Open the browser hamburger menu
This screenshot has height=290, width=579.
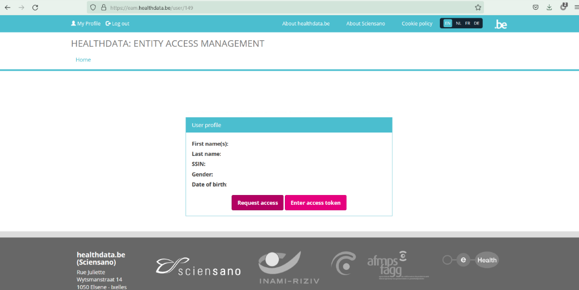click(x=576, y=8)
